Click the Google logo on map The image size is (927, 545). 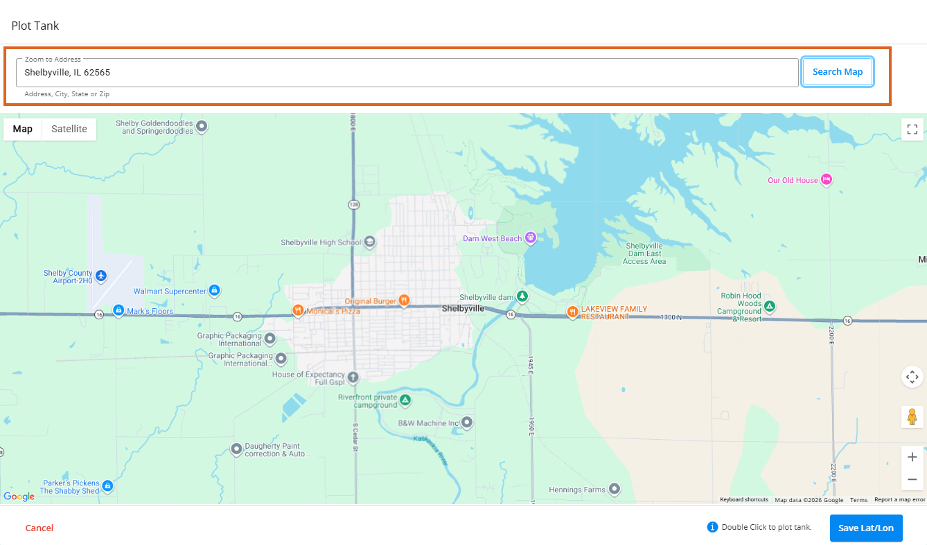click(19, 497)
